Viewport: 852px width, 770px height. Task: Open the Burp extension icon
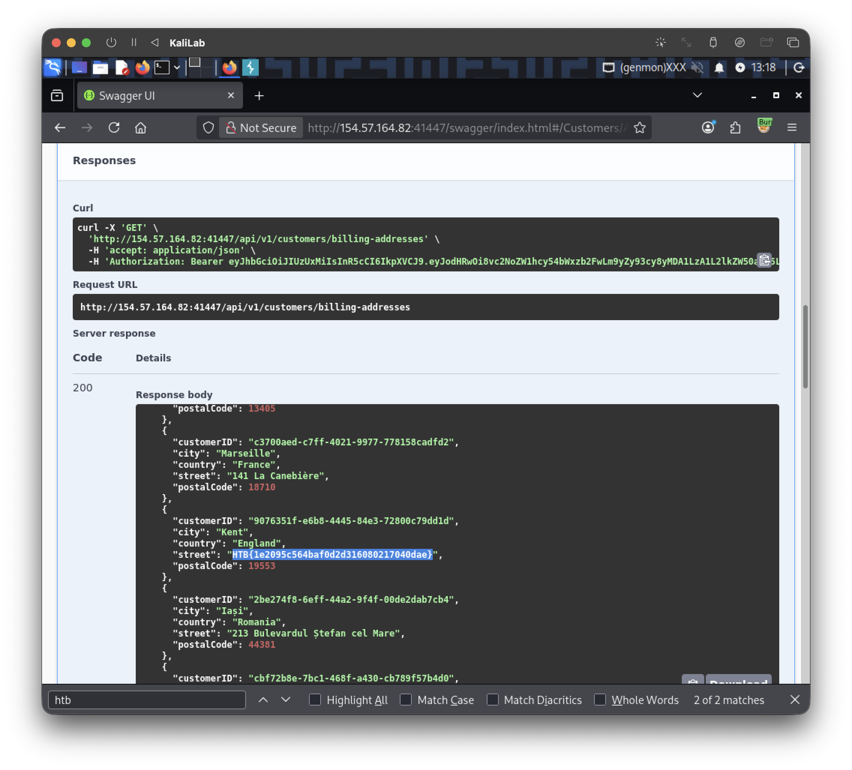(x=764, y=126)
